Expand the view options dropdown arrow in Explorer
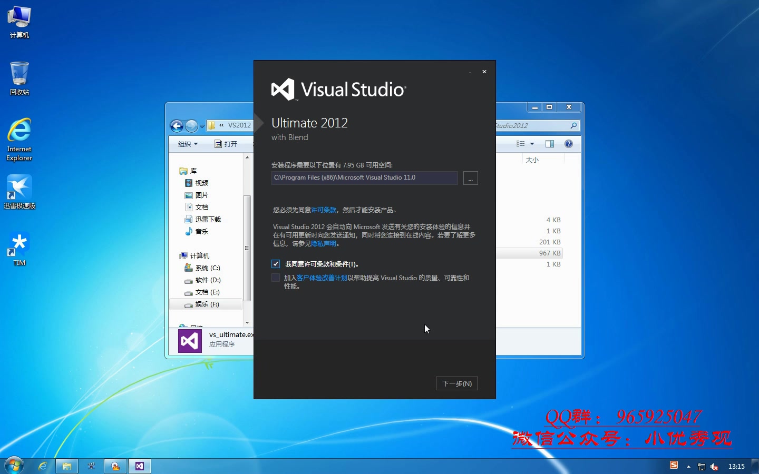 coord(532,144)
